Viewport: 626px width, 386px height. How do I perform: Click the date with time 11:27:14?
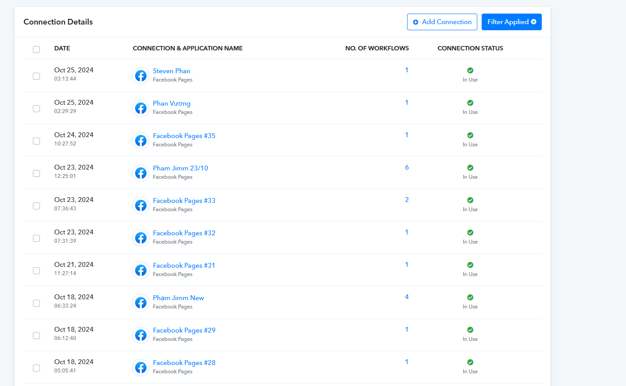coord(74,265)
